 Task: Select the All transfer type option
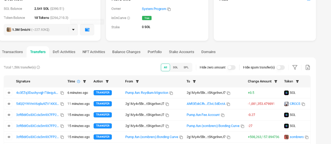coord(165,67)
